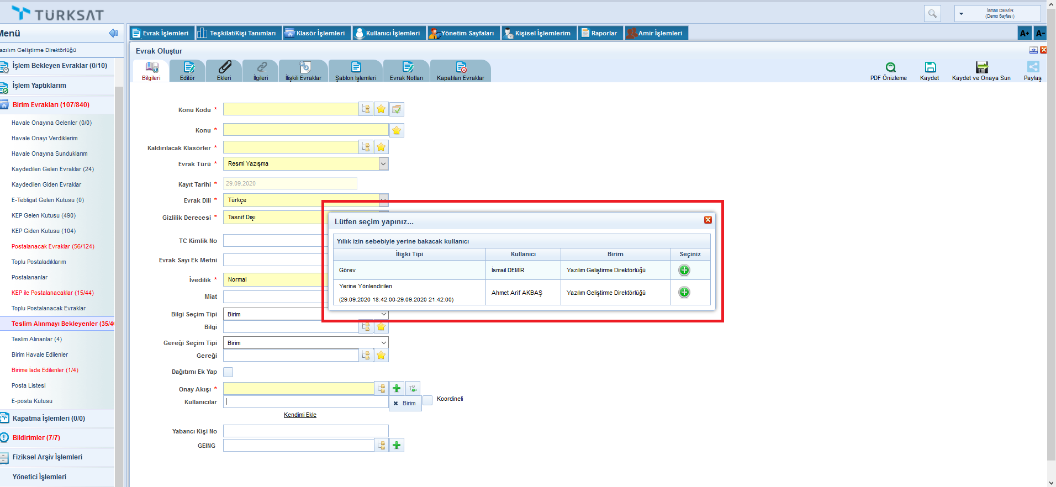This screenshot has width=1056, height=487.
Task: Add İsmail DEMİR with green plus
Action: coord(684,270)
